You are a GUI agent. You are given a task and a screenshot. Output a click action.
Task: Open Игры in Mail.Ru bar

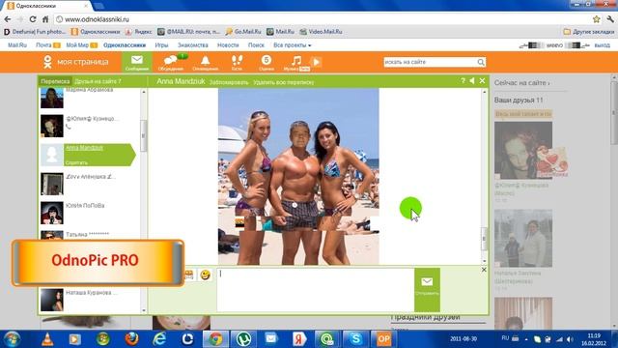point(161,45)
